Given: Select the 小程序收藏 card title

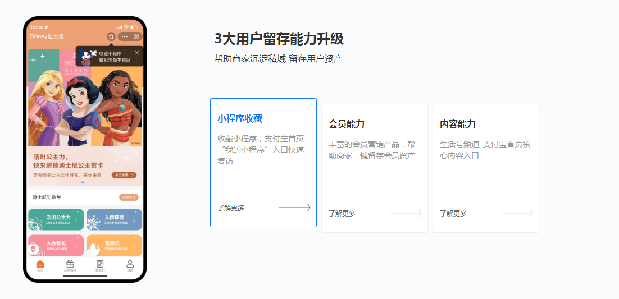Looking at the screenshot, I should click(240, 119).
